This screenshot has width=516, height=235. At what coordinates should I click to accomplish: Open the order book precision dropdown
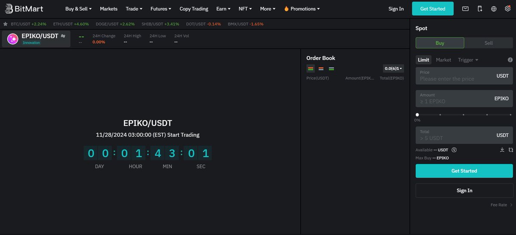coord(393,69)
